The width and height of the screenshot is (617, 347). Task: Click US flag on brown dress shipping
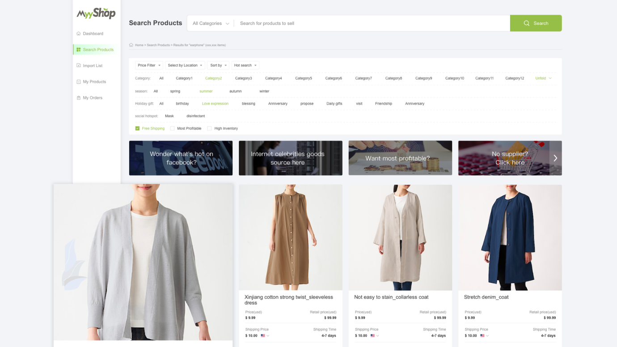(263, 336)
